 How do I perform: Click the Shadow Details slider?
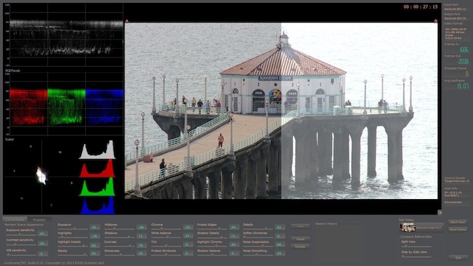coord(212,237)
